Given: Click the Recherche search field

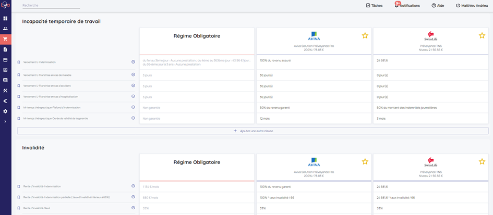Looking at the screenshot, I should pos(51,6).
